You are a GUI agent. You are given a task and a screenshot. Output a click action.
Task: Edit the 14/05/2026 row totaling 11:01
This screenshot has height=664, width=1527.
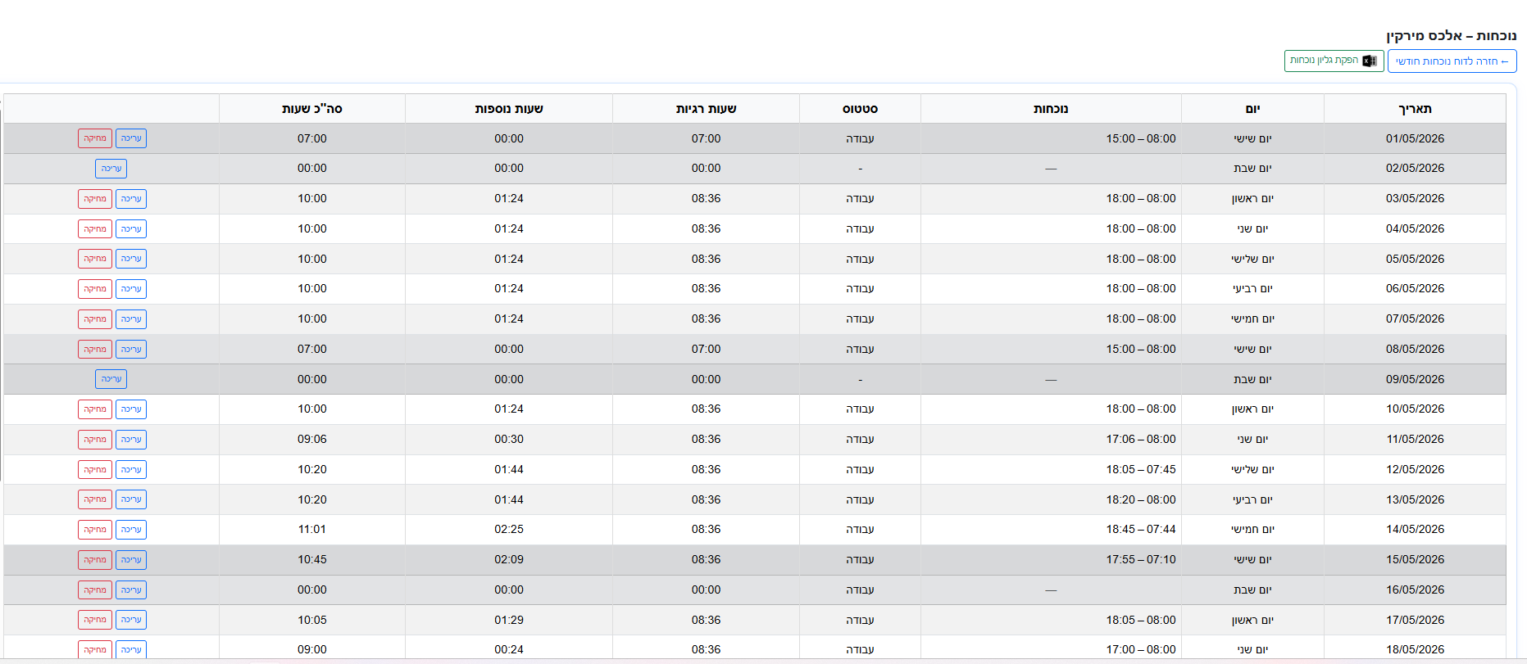[131, 530]
